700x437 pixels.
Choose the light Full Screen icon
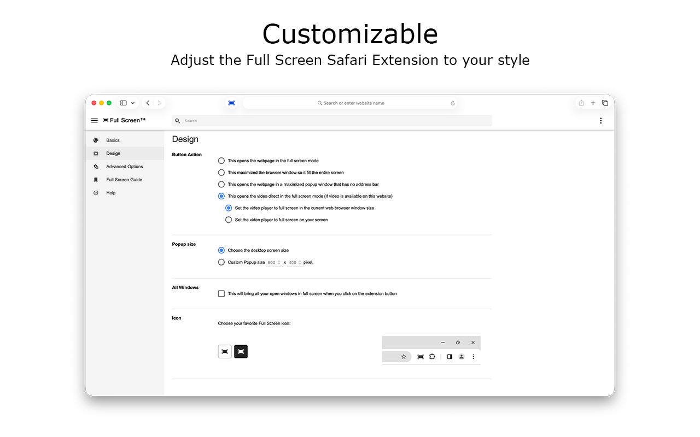point(225,352)
